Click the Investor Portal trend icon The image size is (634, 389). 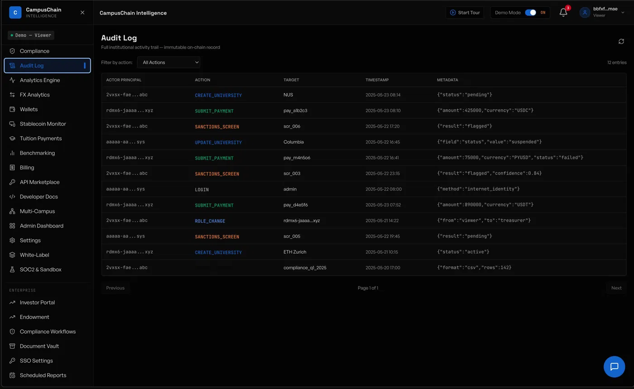click(12, 303)
